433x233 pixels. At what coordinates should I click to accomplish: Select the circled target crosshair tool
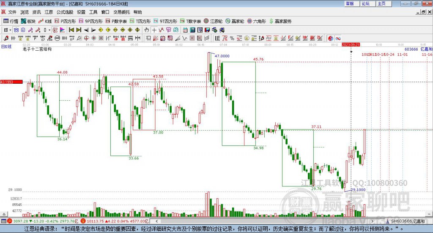(86, 38)
